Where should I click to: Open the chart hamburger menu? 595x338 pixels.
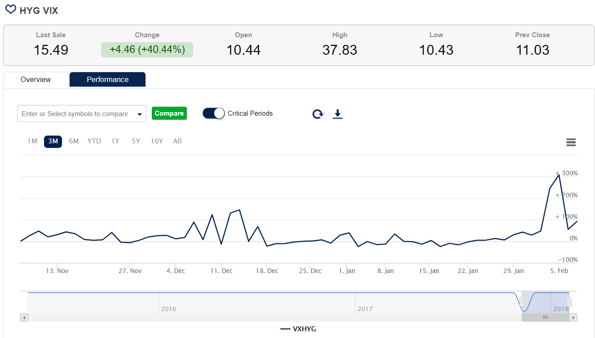click(571, 142)
